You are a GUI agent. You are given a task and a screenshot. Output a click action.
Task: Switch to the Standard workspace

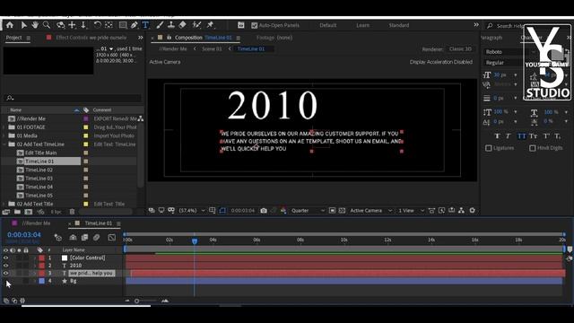(x=398, y=25)
